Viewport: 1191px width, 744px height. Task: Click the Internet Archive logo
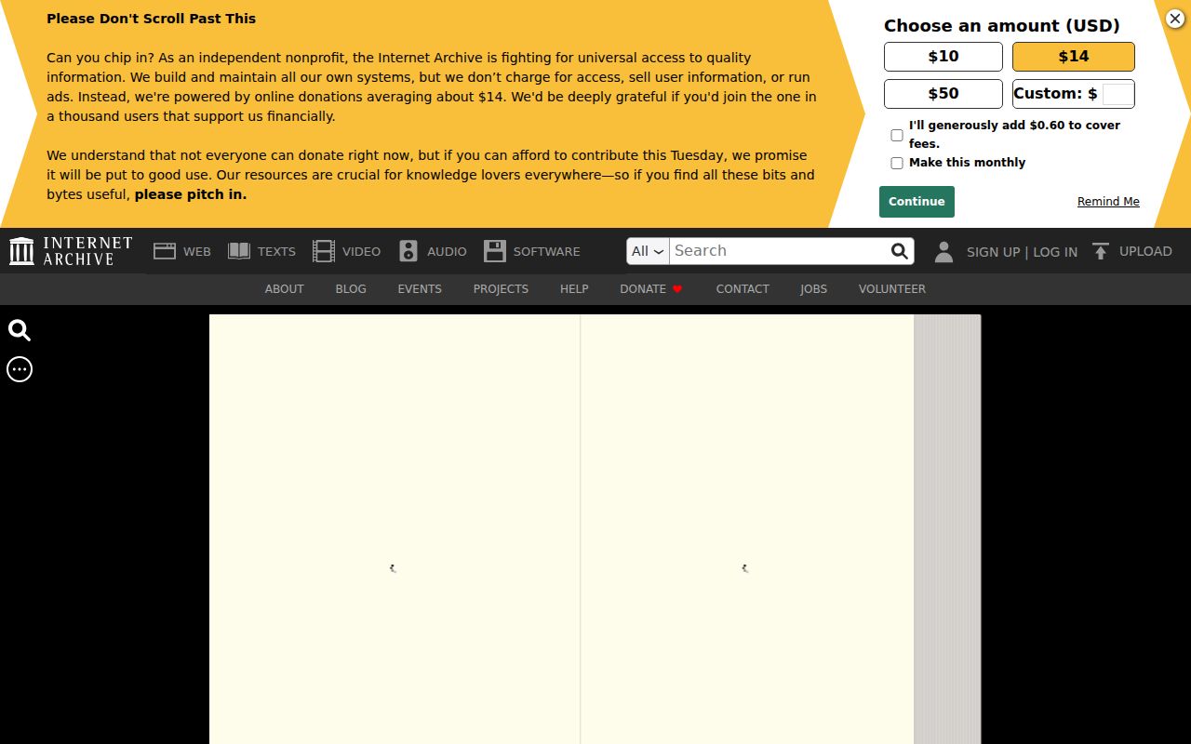tap(71, 251)
